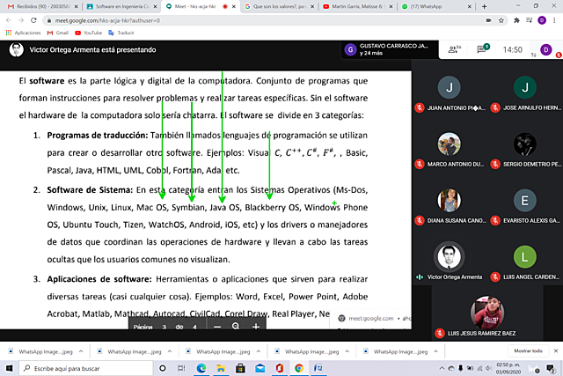The image size is (563, 376).
Task: Select the LUIS ANGEL CARDEN participant tile
Action: [x=525, y=262]
